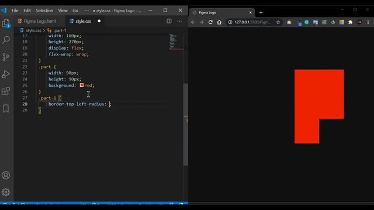Open the Edit menu
The height and width of the screenshot is (210, 374).
tap(27, 10)
